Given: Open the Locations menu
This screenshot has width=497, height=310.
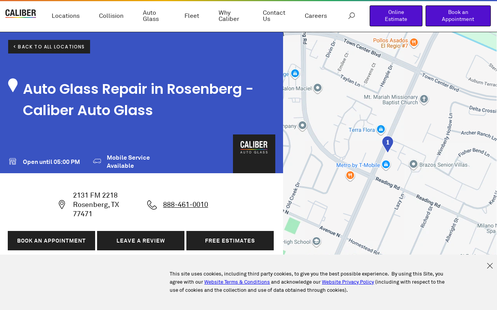Looking at the screenshot, I should 66,16.
